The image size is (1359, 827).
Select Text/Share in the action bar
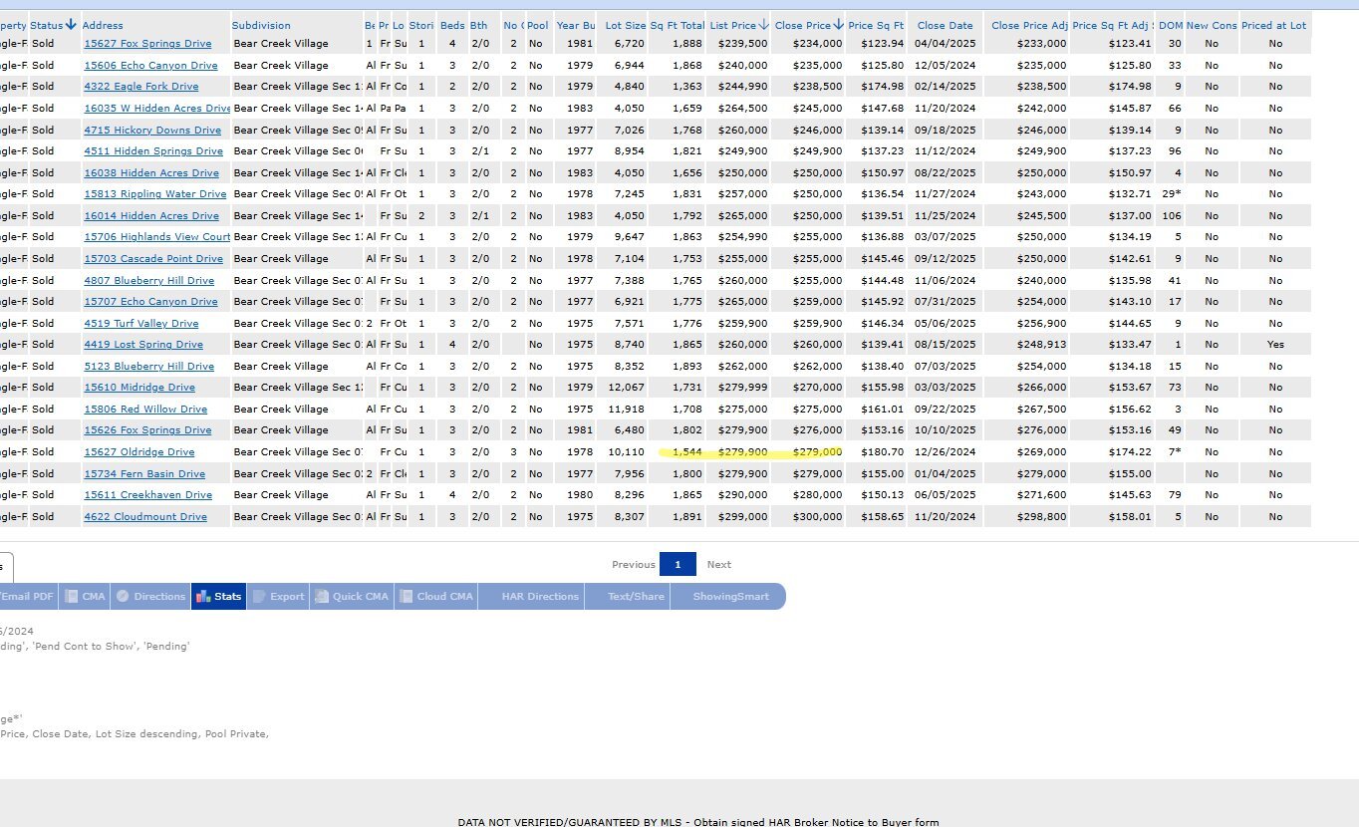(x=636, y=596)
